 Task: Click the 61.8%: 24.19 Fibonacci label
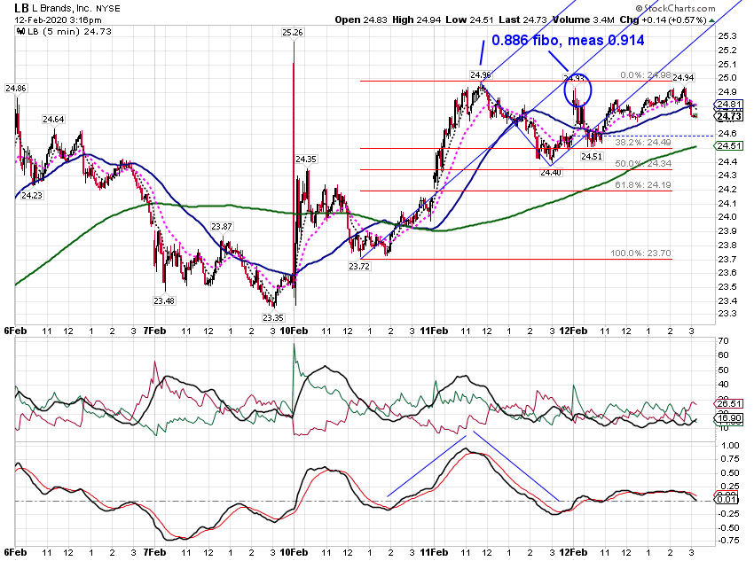[643, 185]
